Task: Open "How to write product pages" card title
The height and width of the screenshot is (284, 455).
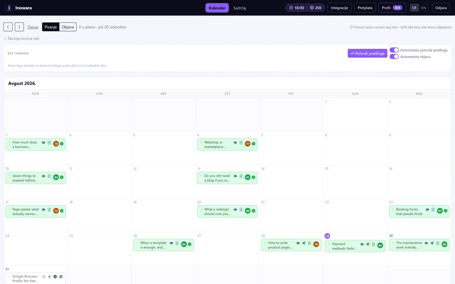Action: coord(280,245)
